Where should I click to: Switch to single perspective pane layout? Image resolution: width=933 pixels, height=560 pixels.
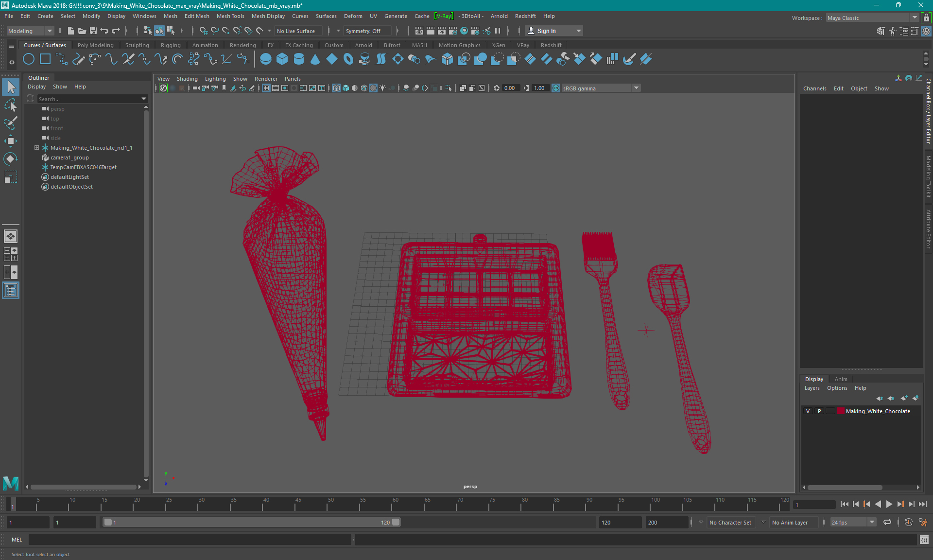[x=11, y=236]
